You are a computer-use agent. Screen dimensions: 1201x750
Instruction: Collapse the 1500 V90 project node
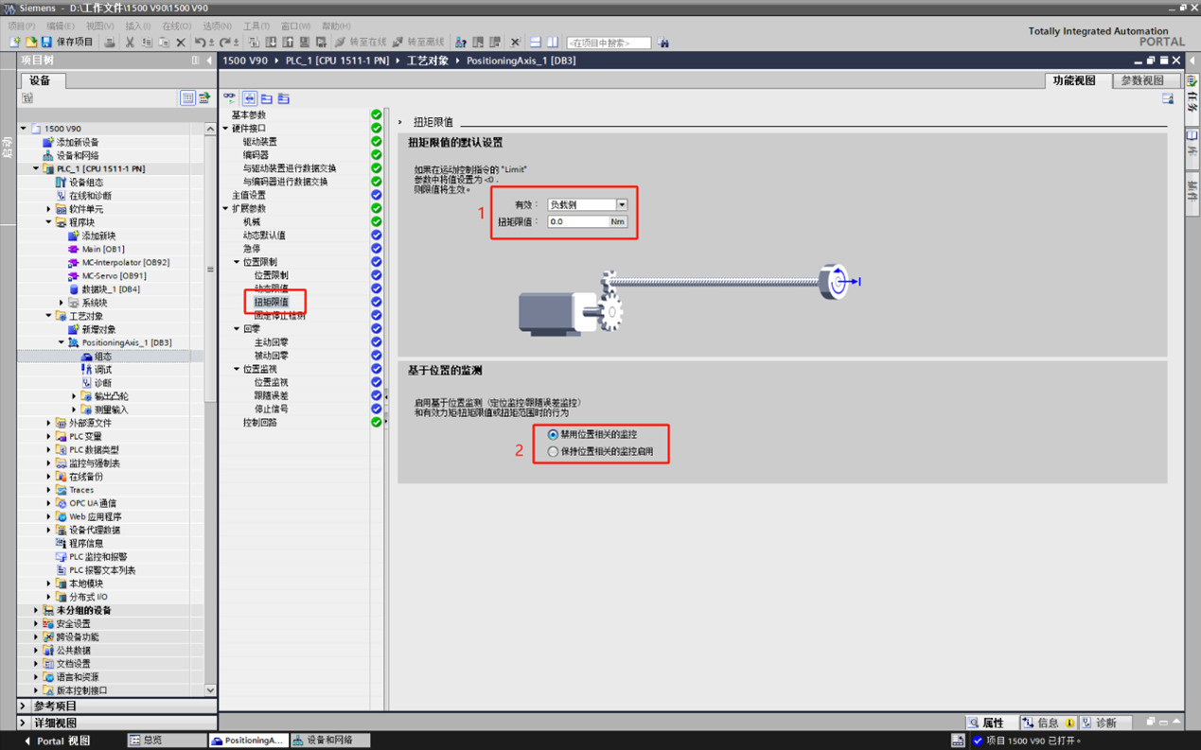click(x=24, y=129)
